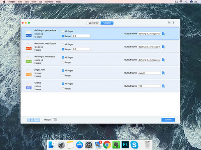Launch Photoshop from the dock
Viewport: 201px width, 150px height.
125,145
